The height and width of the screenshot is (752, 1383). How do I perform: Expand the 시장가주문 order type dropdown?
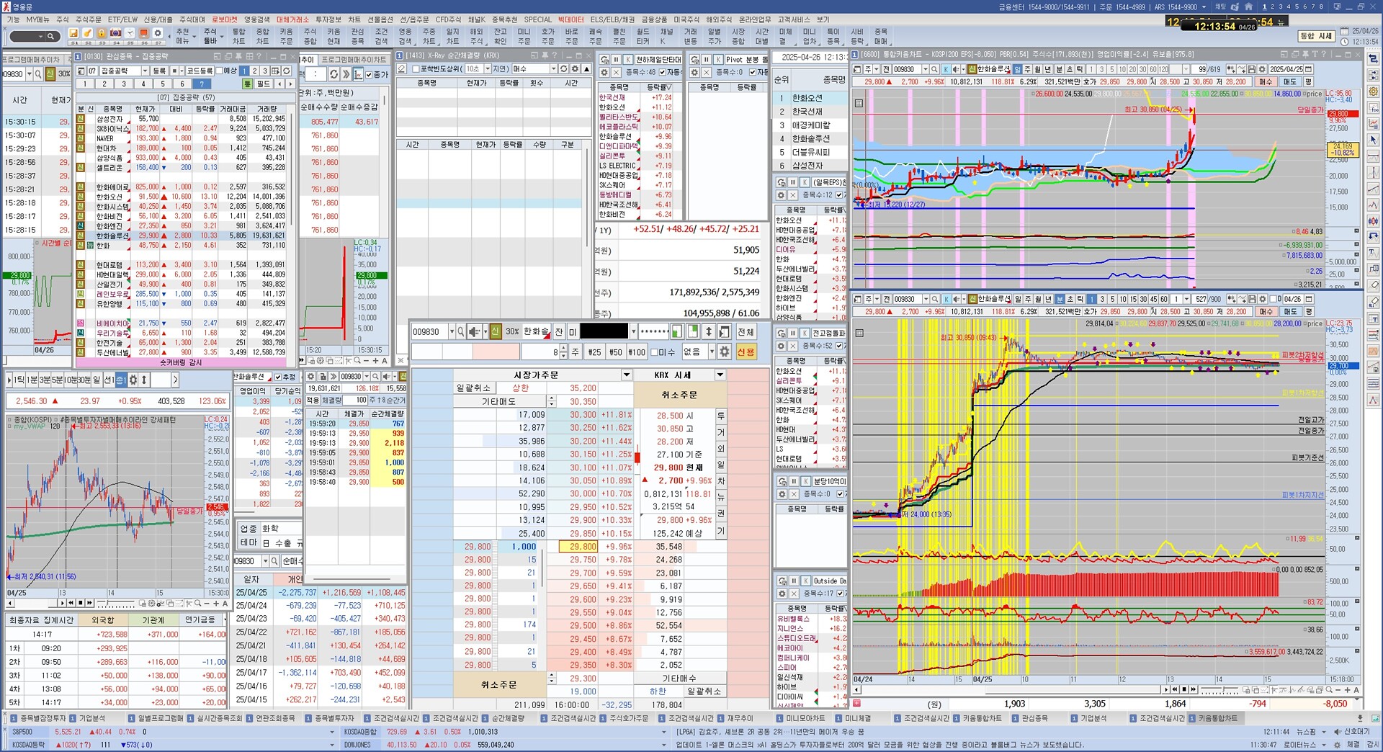point(627,375)
